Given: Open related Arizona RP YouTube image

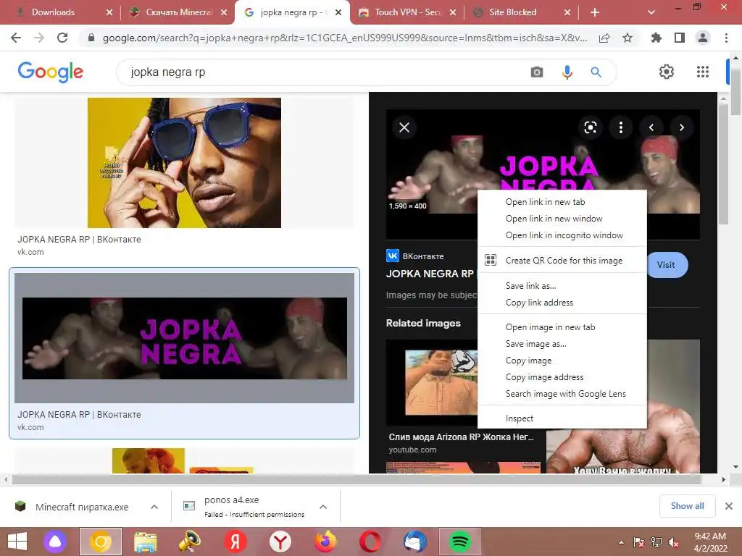Looking at the screenshot, I should pyautogui.click(x=433, y=382).
